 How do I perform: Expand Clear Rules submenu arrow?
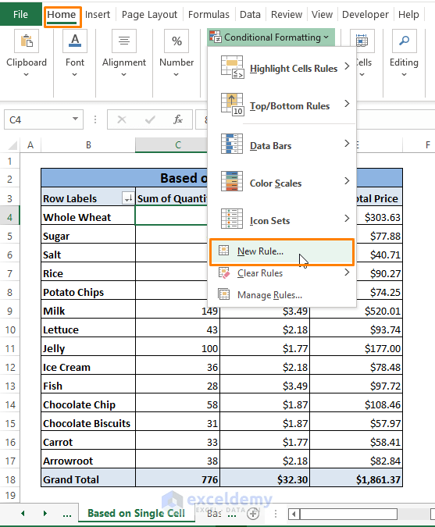347,272
